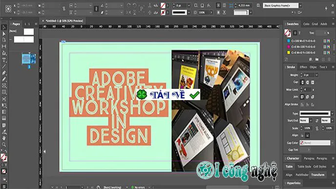Screen dimensions: 336x189
Task: Open stroke weight dropdown in control bar
Action: coord(189,5)
